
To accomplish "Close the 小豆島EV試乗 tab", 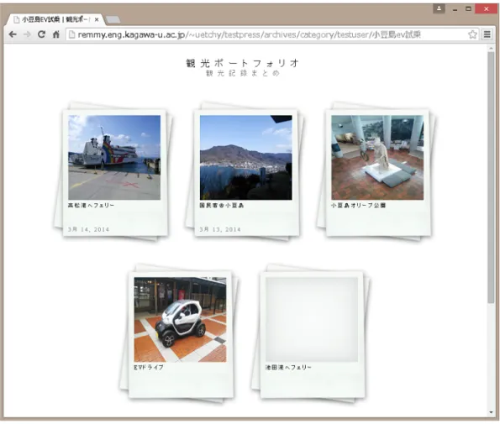I will click(97, 20).
